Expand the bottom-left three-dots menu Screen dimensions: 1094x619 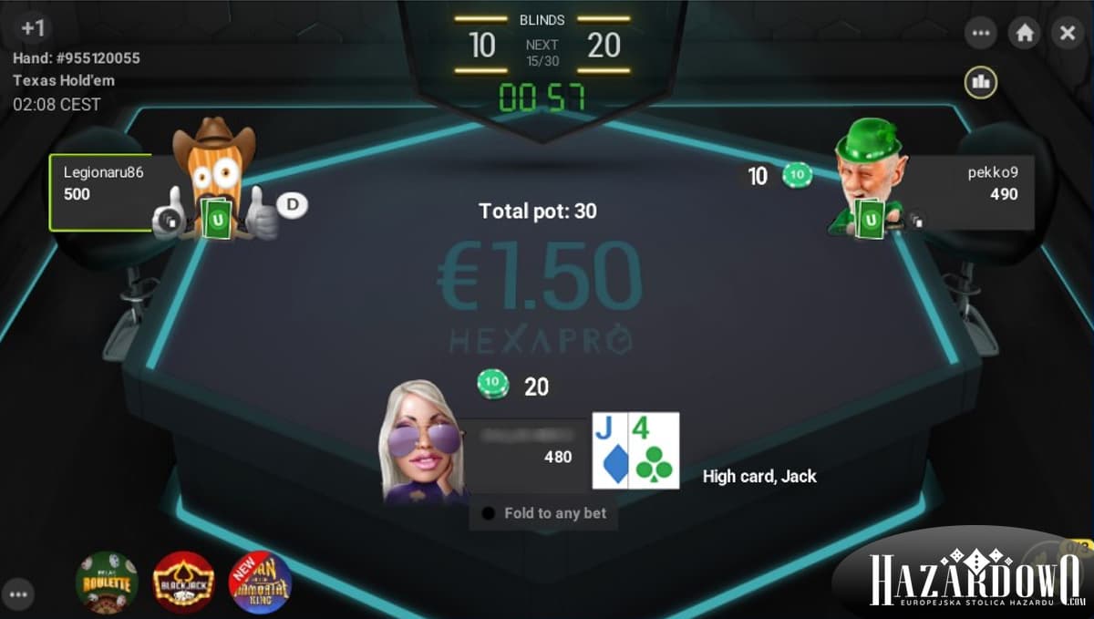click(x=19, y=594)
